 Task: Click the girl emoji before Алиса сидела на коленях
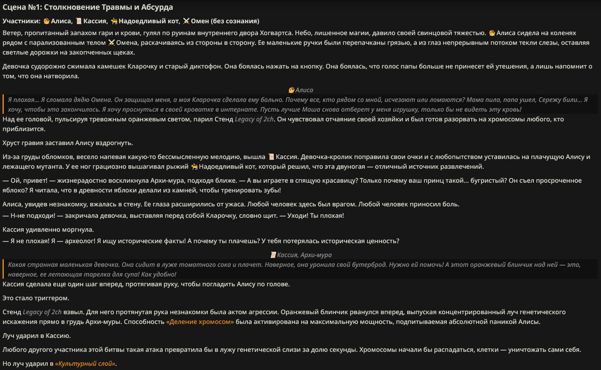click(x=492, y=33)
